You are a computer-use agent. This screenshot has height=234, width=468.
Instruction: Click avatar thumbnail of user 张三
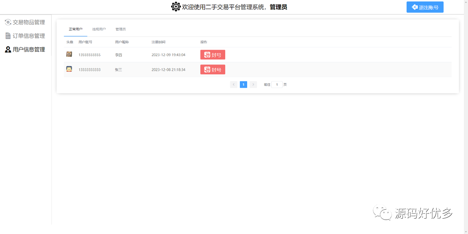click(x=69, y=69)
